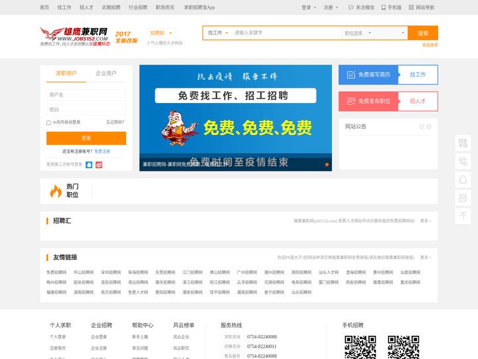
Task: Click 更多 link in 友情链接 section
Action: [x=426, y=257]
